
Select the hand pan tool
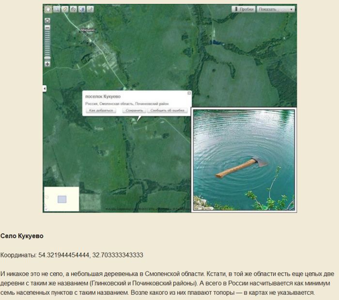pos(48,9)
